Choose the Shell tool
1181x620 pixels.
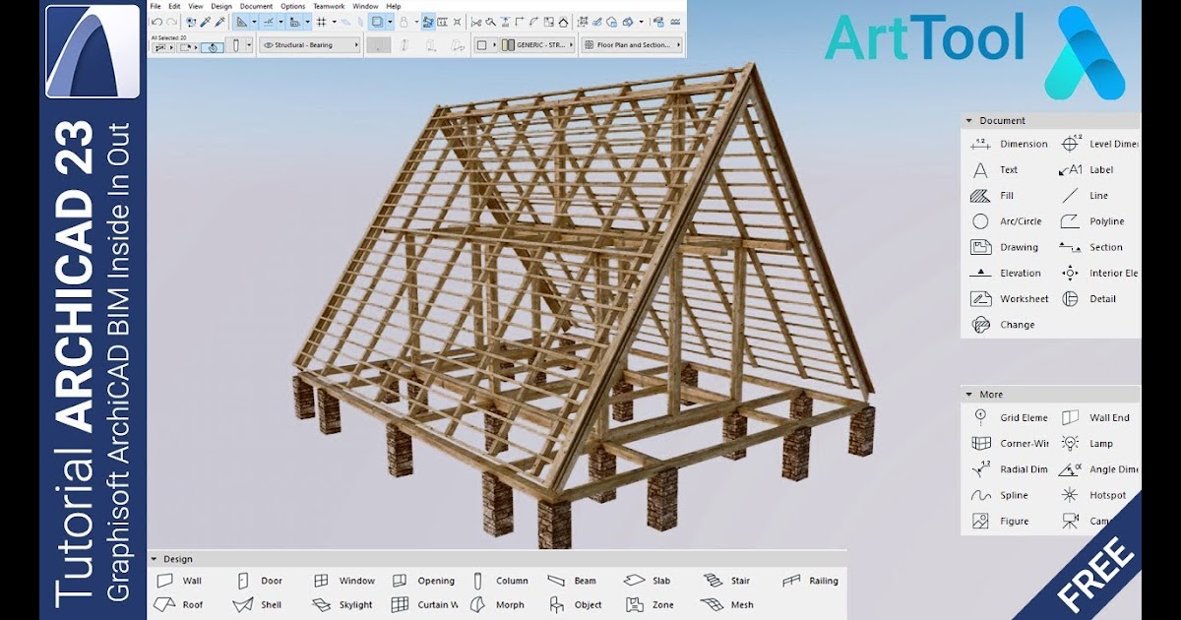click(x=259, y=605)
